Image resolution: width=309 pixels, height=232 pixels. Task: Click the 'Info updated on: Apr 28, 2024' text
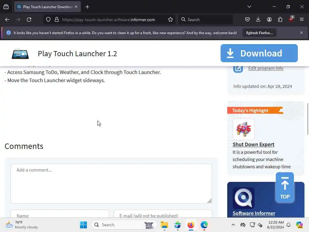point(263,86)
